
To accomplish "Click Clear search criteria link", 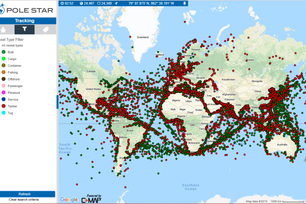I will pos(24,200).
